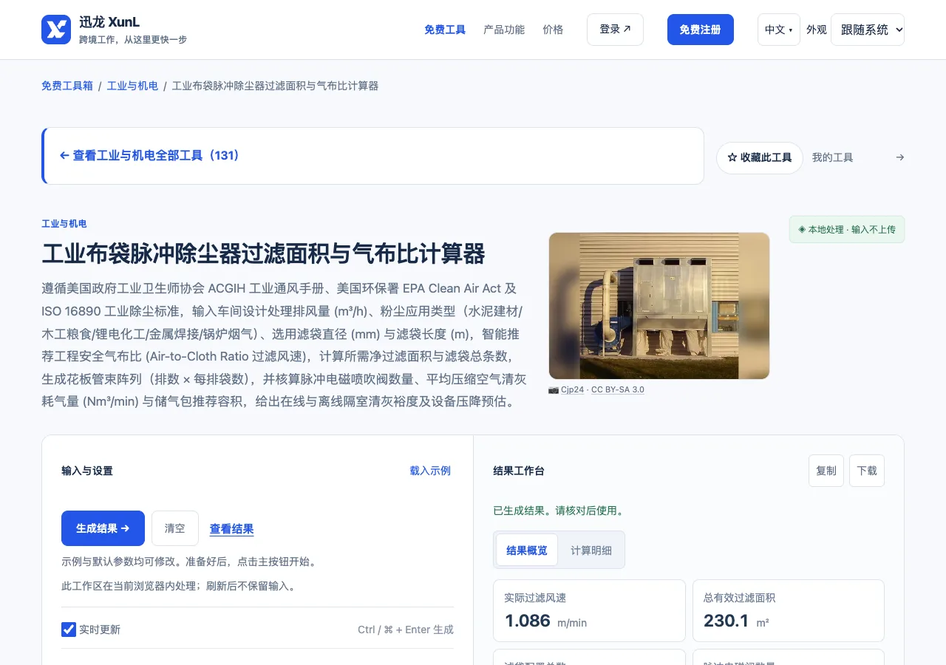Open the 跟随系统 appearance dropdown
Screen dimensions: 946x665
(x=868, y=30)
